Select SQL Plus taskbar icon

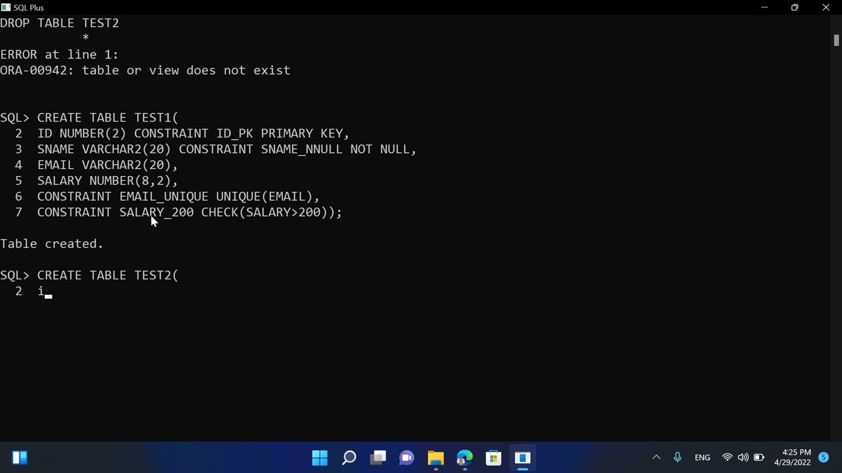522,458
